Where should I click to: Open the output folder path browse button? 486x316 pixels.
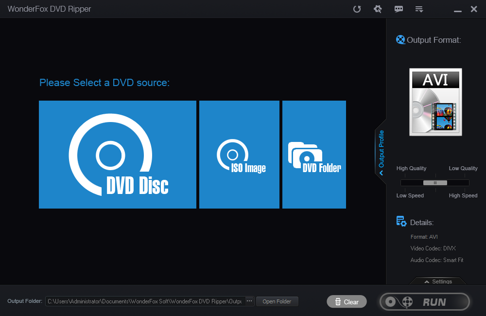click(x=249, y=301)
